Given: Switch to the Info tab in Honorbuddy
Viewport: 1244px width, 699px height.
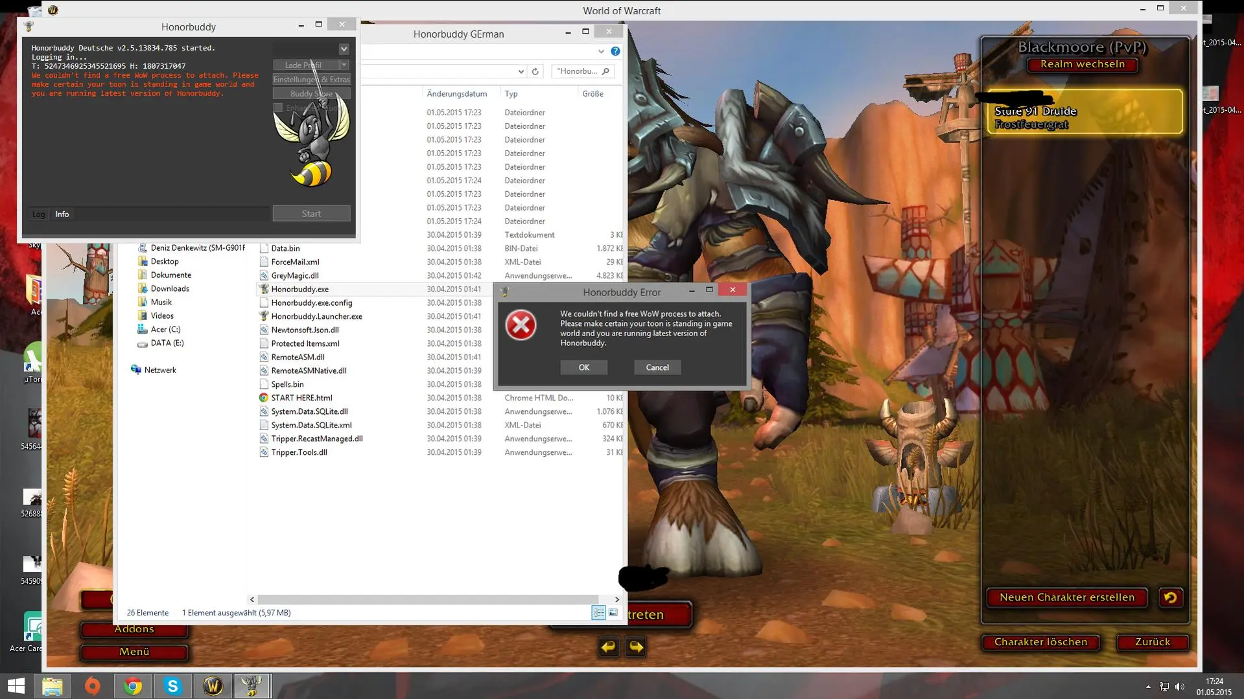Looking at the screenshot, I should (x=62, y=214).
